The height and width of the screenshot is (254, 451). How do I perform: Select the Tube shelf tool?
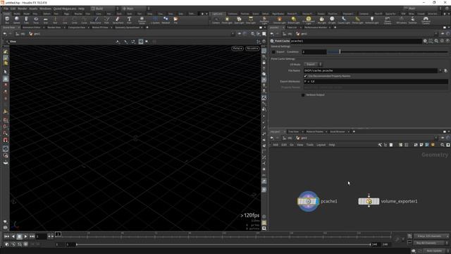[x=26, y=20]
